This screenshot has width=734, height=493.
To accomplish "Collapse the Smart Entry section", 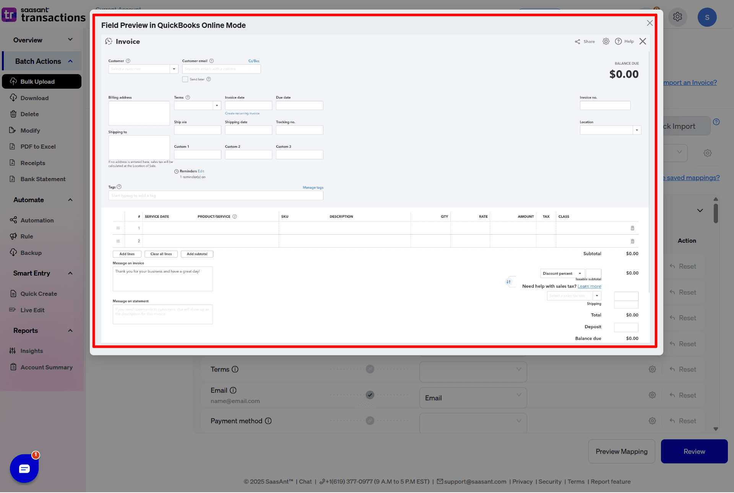I will tap(70, 273).
